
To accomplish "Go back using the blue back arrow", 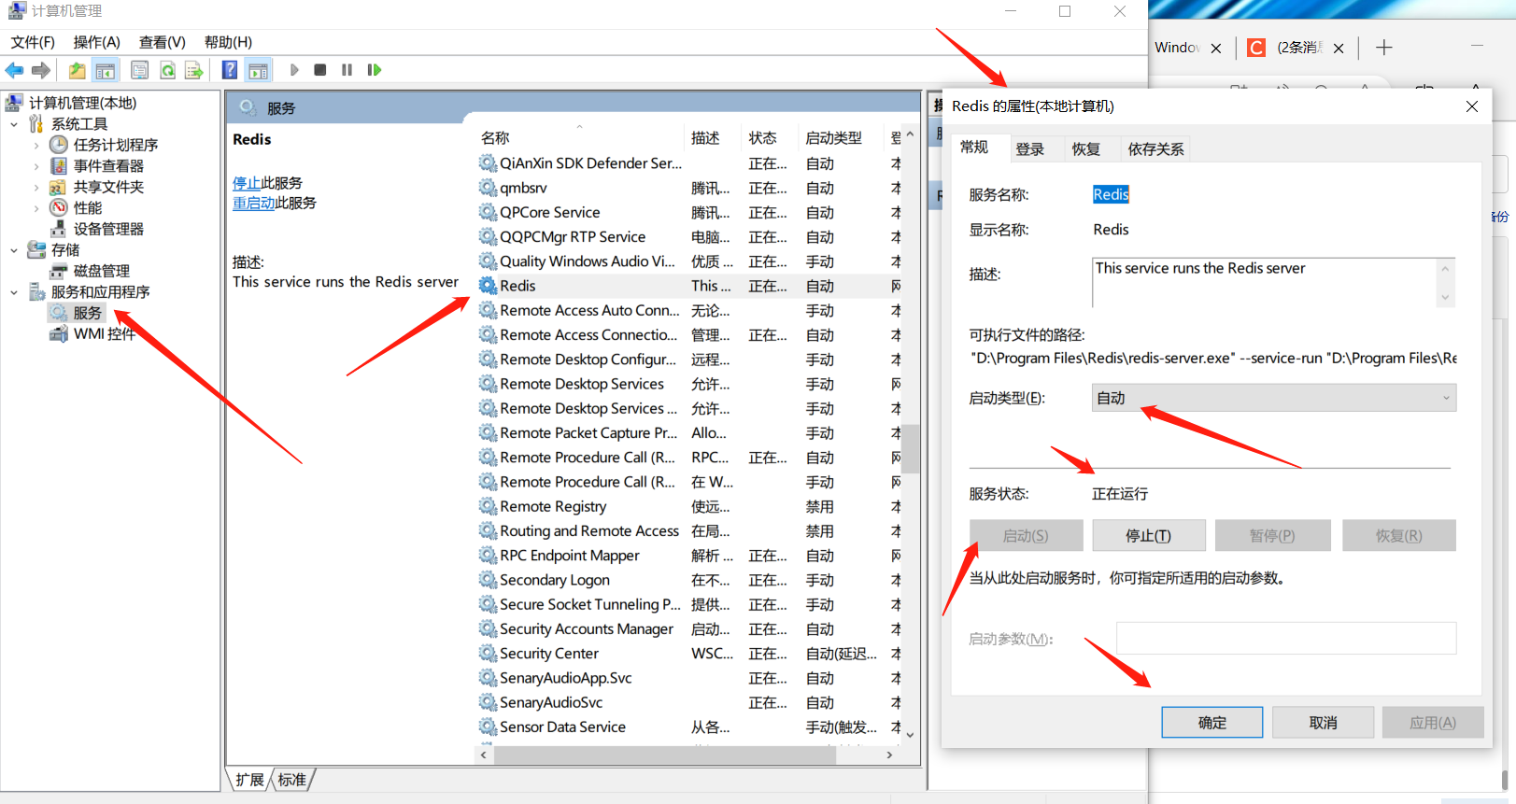I will [14, 70].
